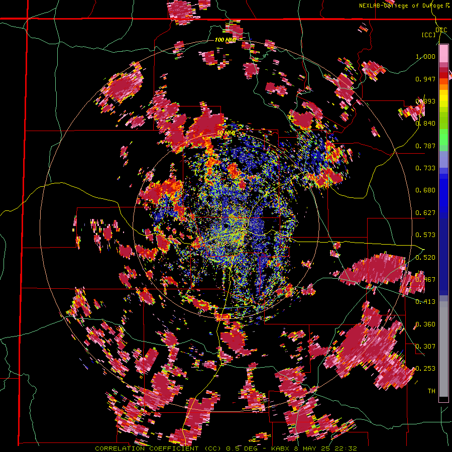Image resolution: width=452 pixels, height=452 pixels.
Task: Select the 0.680 scale value
Action: [425, 190]
